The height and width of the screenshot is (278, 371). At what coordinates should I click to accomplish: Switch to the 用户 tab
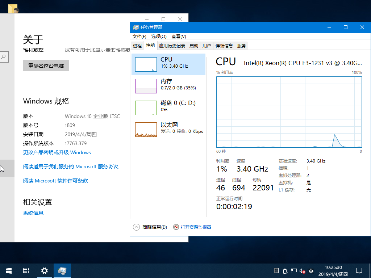[207, 46]
